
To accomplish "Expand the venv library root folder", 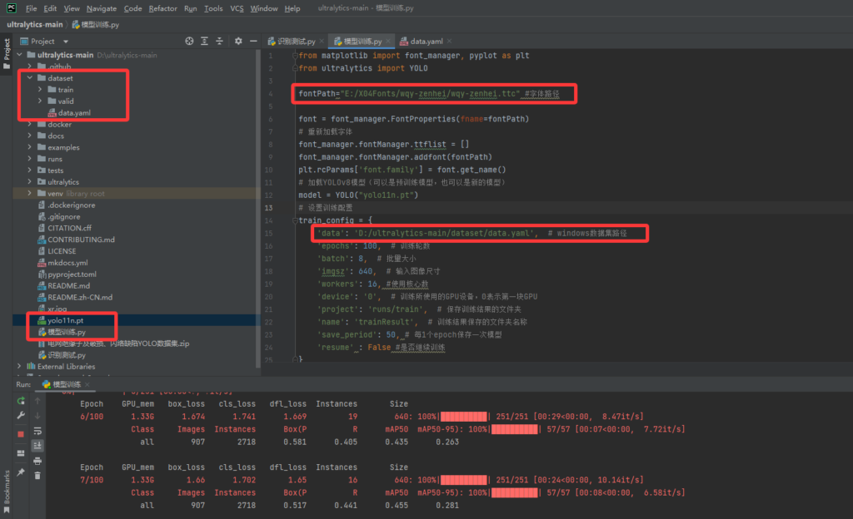I will tap(30, 193).
